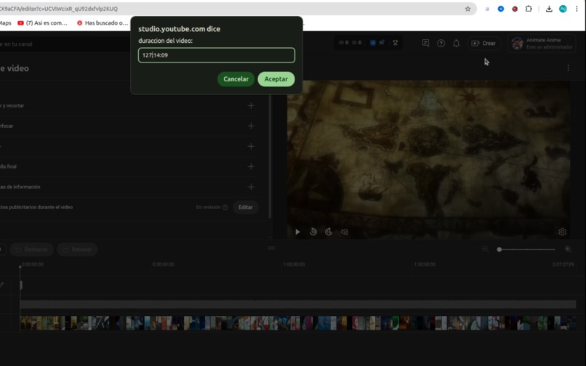Open the Chrome profile avatar

pyautogui.click(x=563, y=9)
